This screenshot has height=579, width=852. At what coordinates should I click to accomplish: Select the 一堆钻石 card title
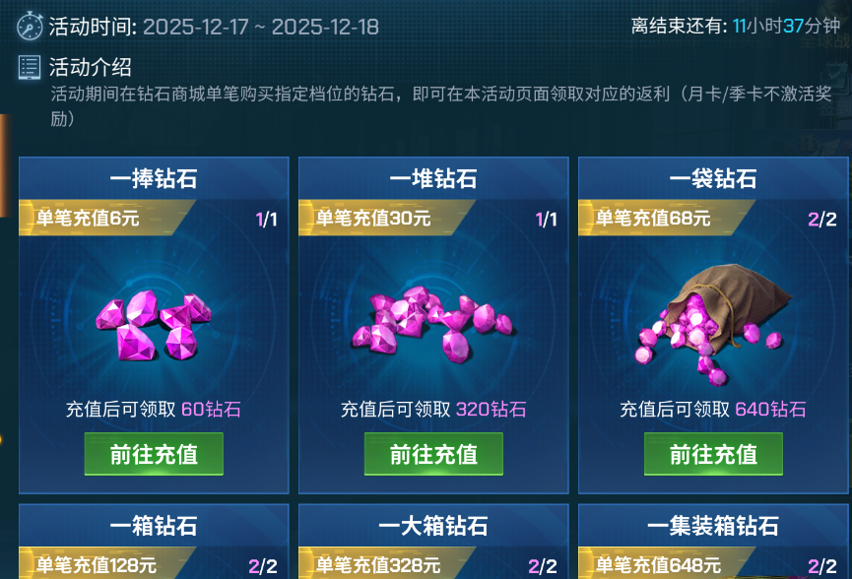click(x=433, y=178)
